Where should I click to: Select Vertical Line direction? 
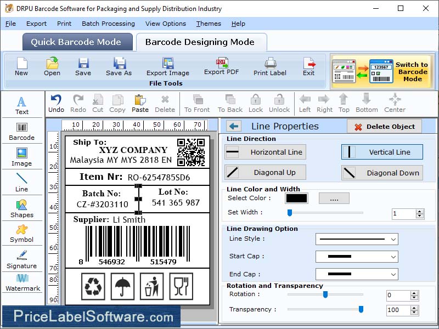click(381, 152)
